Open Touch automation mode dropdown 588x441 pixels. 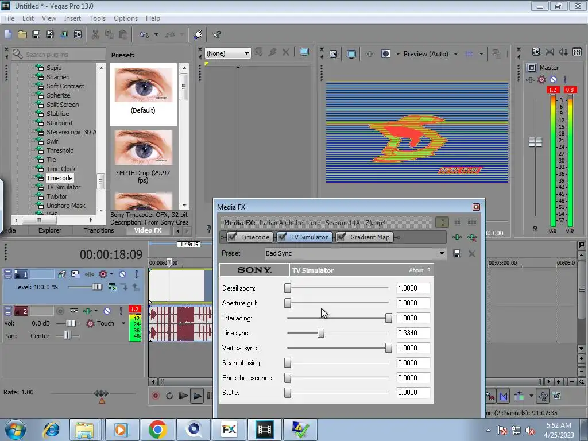pyautogui.click(x=123, y=323)
